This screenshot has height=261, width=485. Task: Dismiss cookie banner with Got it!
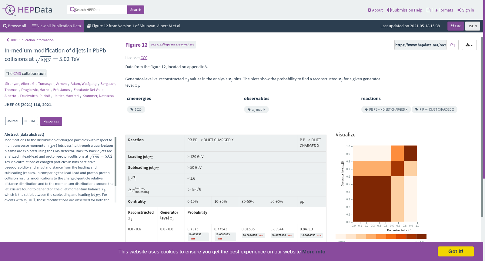(456, 251)
